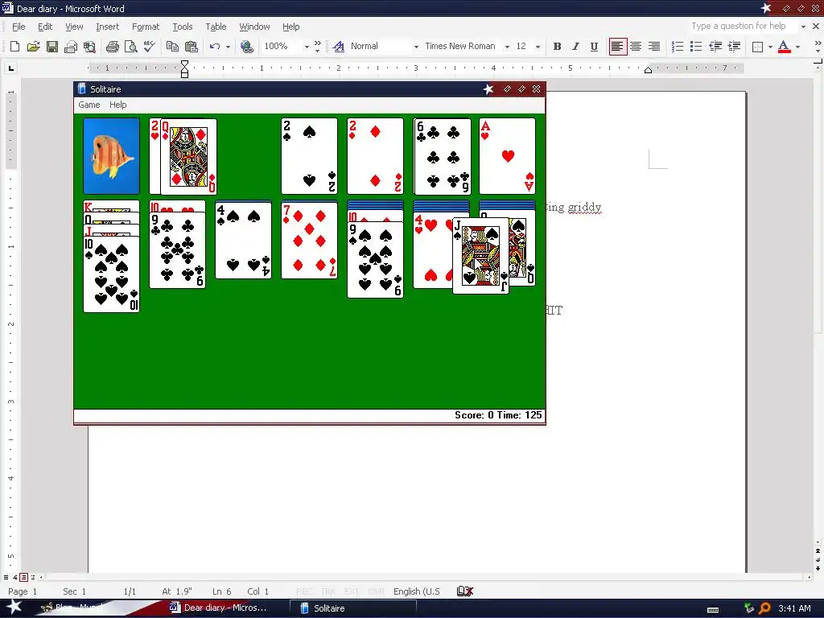This screenshot has width=824, height=618.
Task: Click the Numbering list icon
Action: tap(678, 46)
